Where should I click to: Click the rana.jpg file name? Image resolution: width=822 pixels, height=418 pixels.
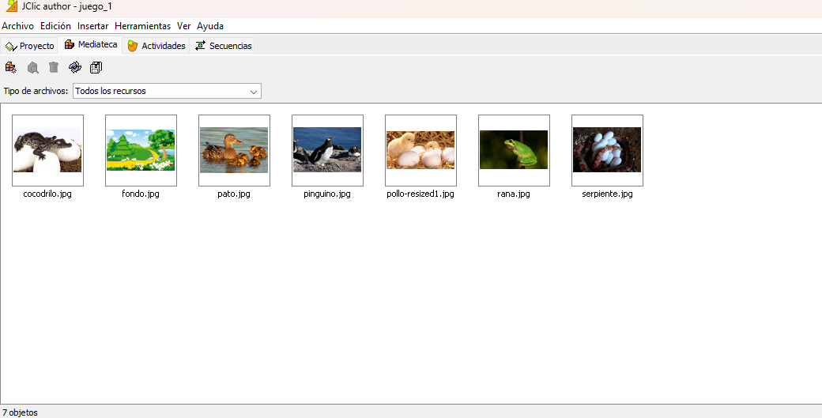pos(514,194)
